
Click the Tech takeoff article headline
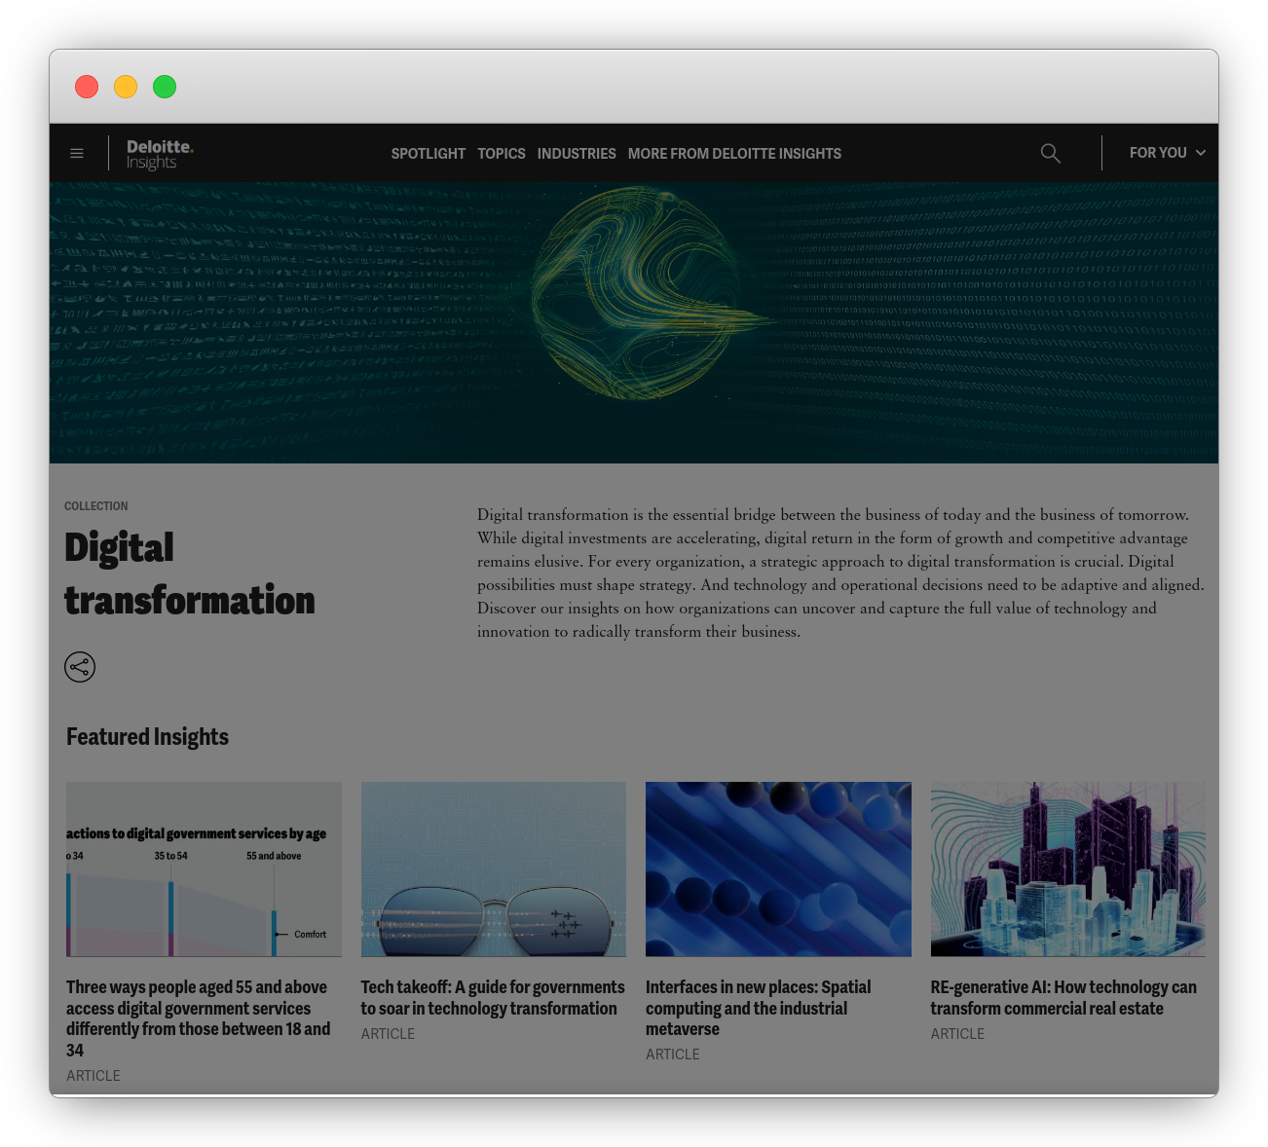pyautogui.click(x=492, y=997)
